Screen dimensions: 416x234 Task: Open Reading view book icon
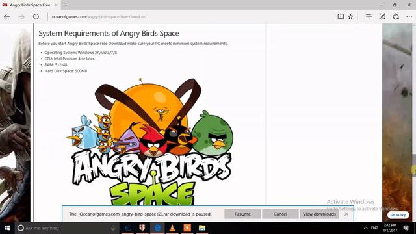(341, 16)
